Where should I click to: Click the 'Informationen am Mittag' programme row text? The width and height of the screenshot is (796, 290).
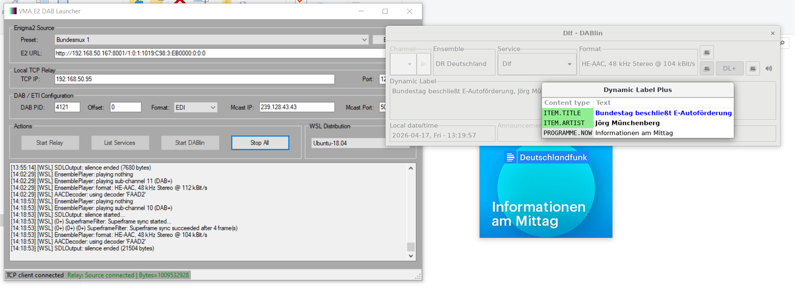click(x=634, y=133)
